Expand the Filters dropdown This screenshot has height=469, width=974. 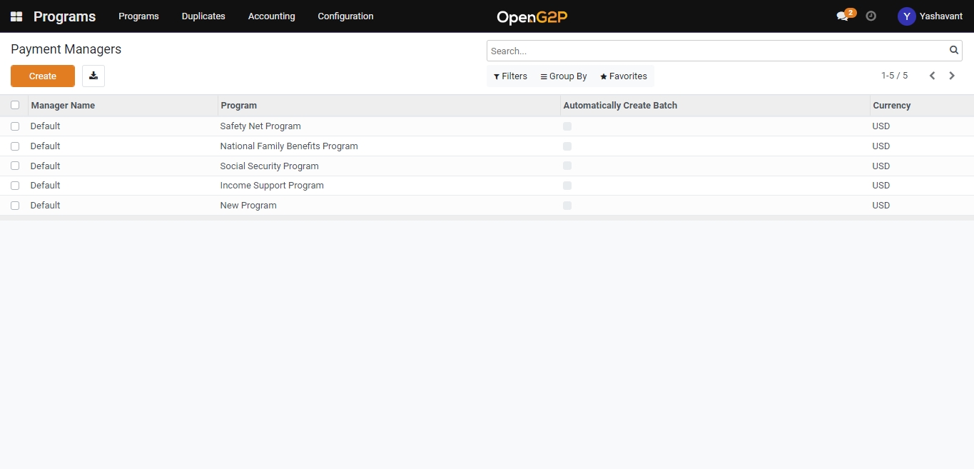click(x=510, y=76)
